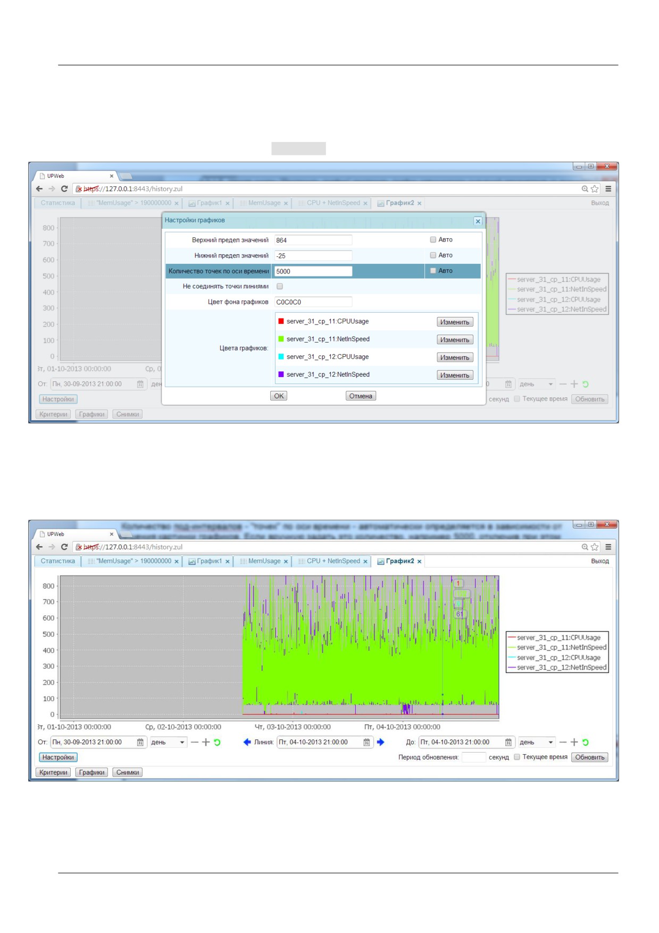Open the hamburger menu in the window with the dialog

tap(608, 189)
